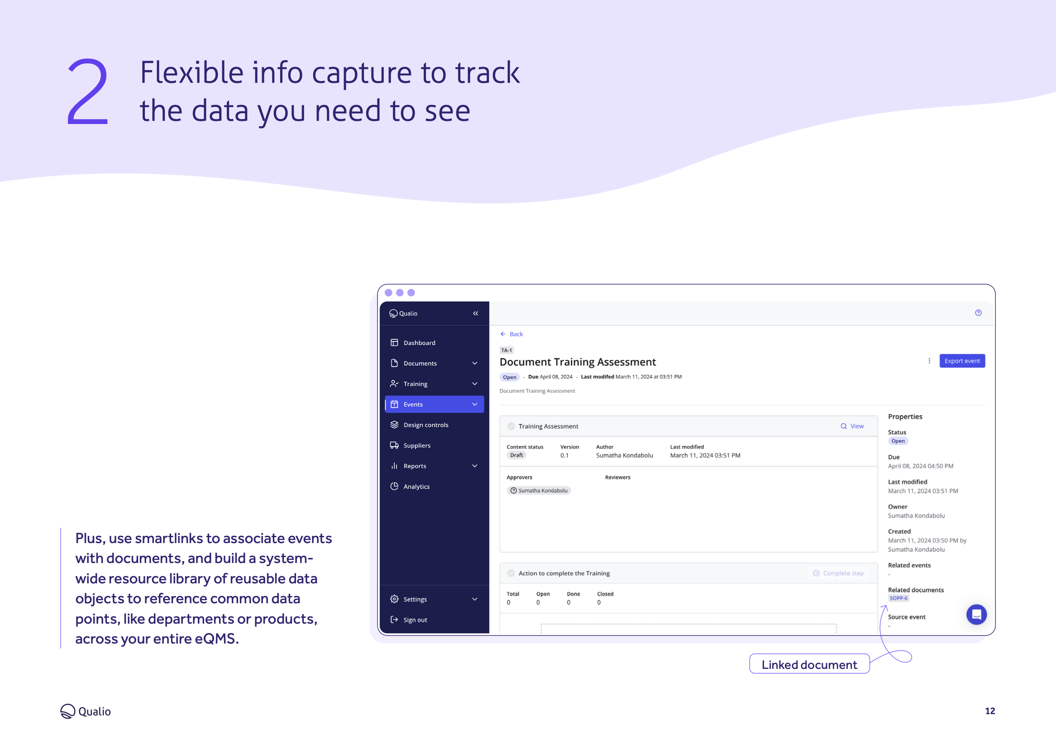Expand the Events submenu chevron
This screenshot has width=1056, height=749.
pyautogui.click(x=474, y=405)
